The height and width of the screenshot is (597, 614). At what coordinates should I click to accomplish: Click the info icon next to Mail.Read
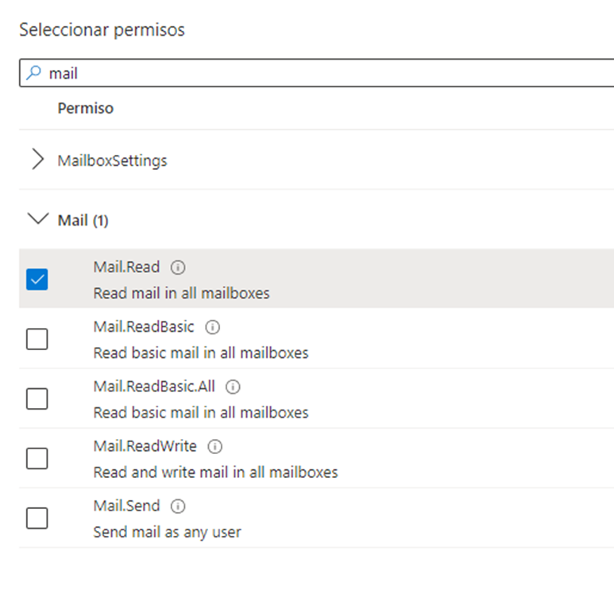[178, 268]
